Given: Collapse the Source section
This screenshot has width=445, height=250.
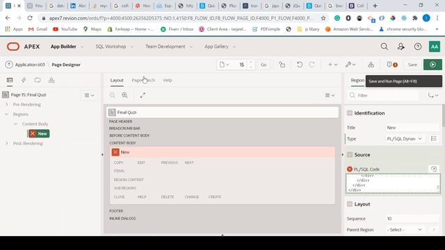Looking at the screenshot, I should (350, 155).
